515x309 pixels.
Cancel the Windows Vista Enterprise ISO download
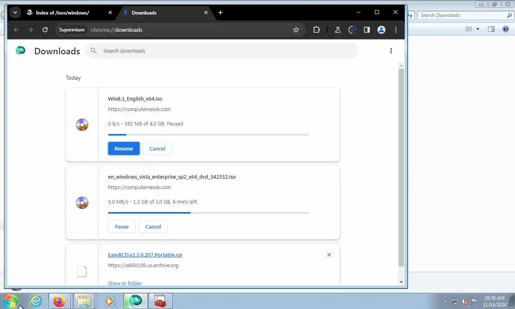click(153, 227)
